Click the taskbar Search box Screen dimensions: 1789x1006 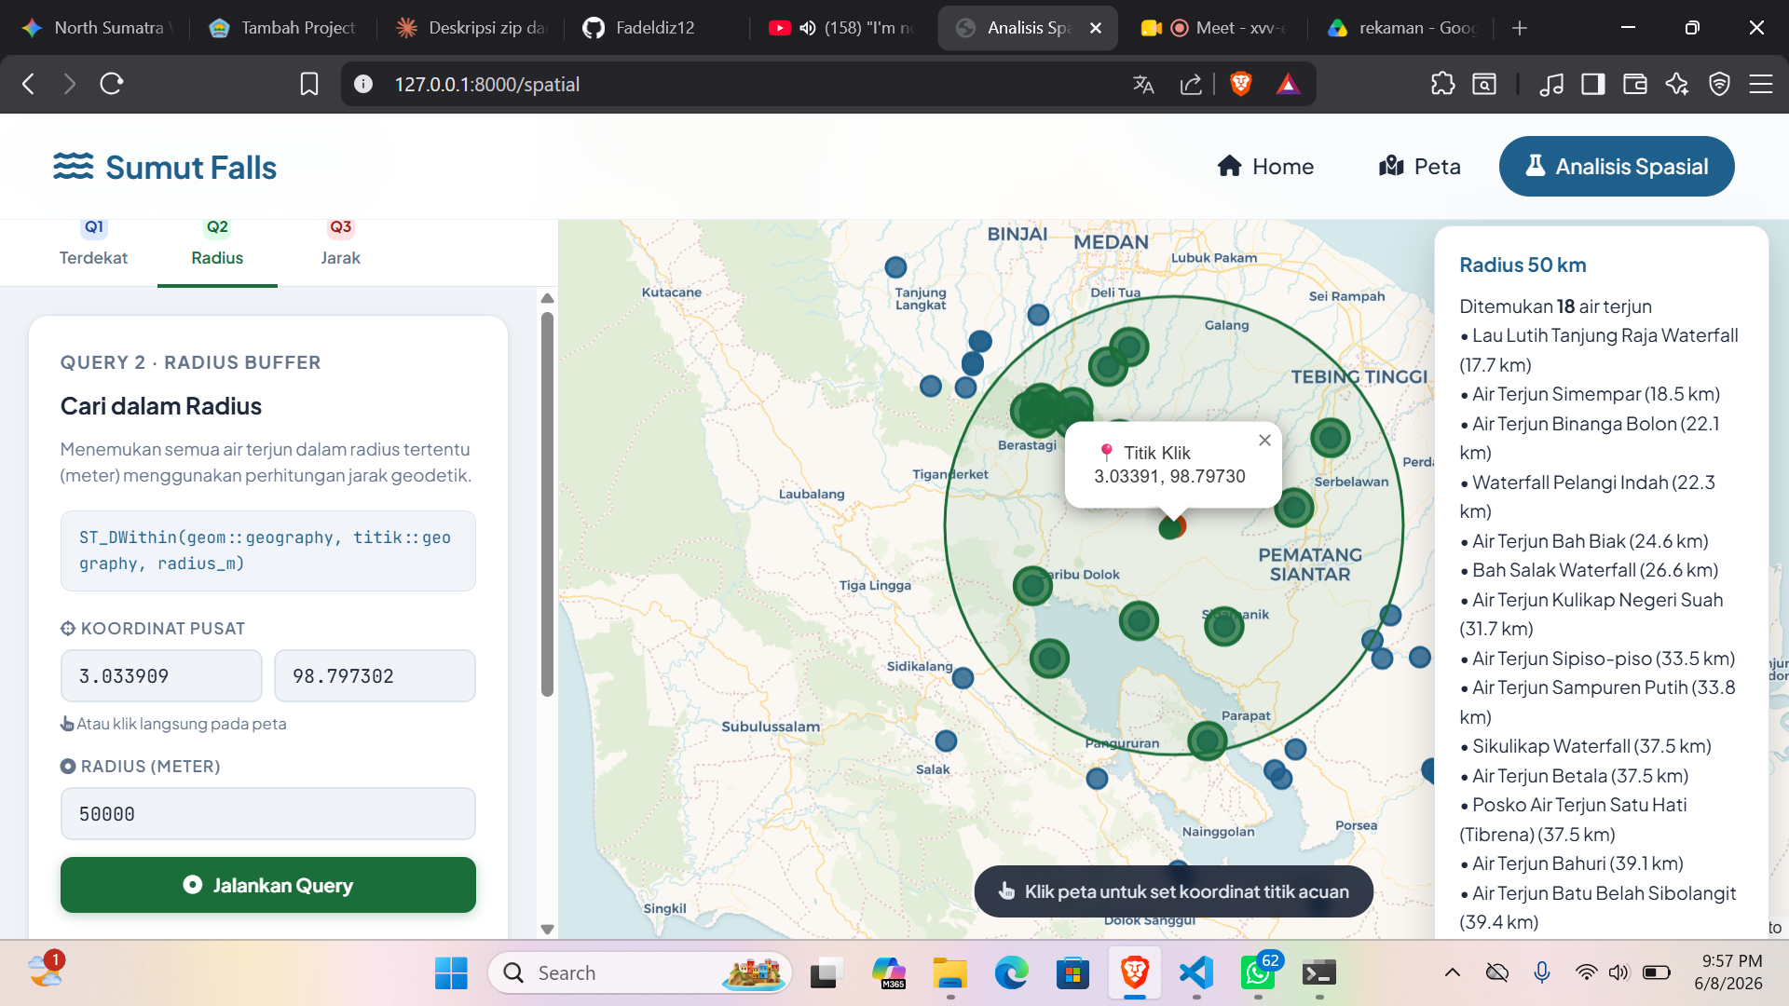640,972
